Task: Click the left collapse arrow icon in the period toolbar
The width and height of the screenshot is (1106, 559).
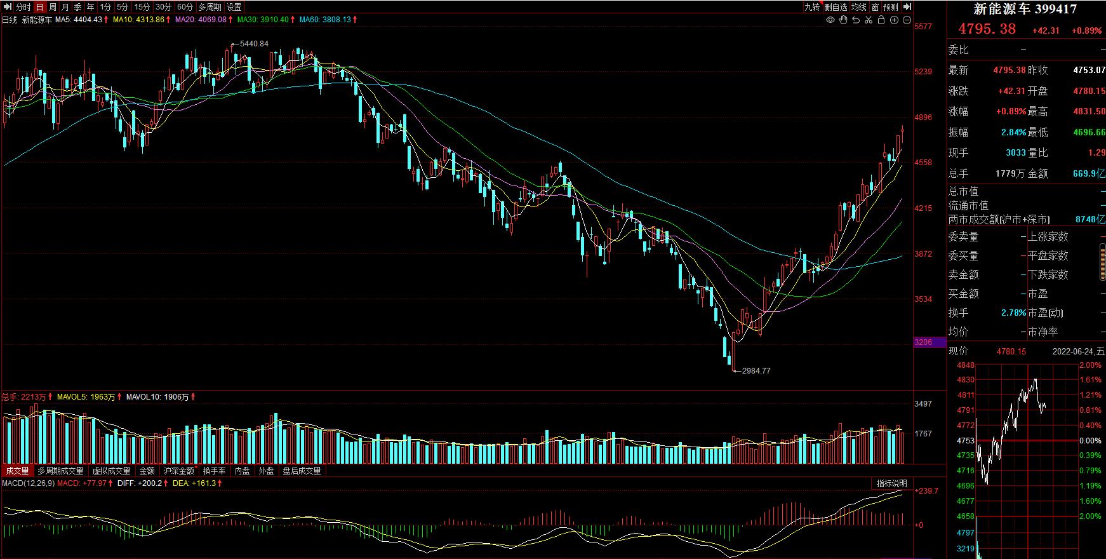Action: (x=7, y=7)
